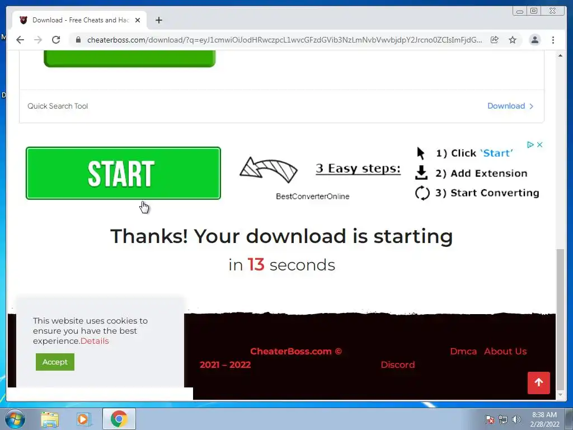Click the red scroll-to-top arrow button
This screenshot has width=573, height=430.
click(x=539, y=383)
